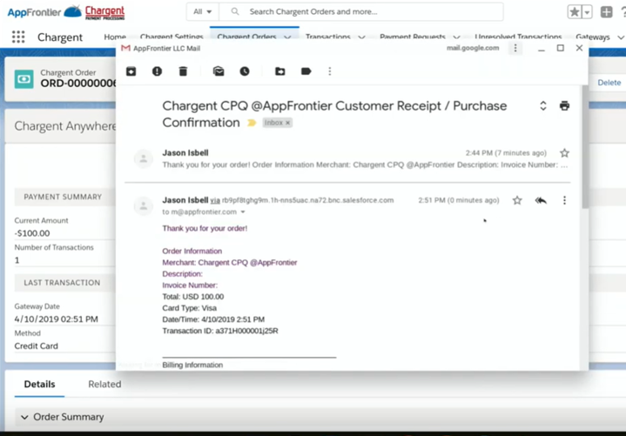Snooze the email with clock icon
The width and height of the screenshot is (626, 436).
click(245, 71)
